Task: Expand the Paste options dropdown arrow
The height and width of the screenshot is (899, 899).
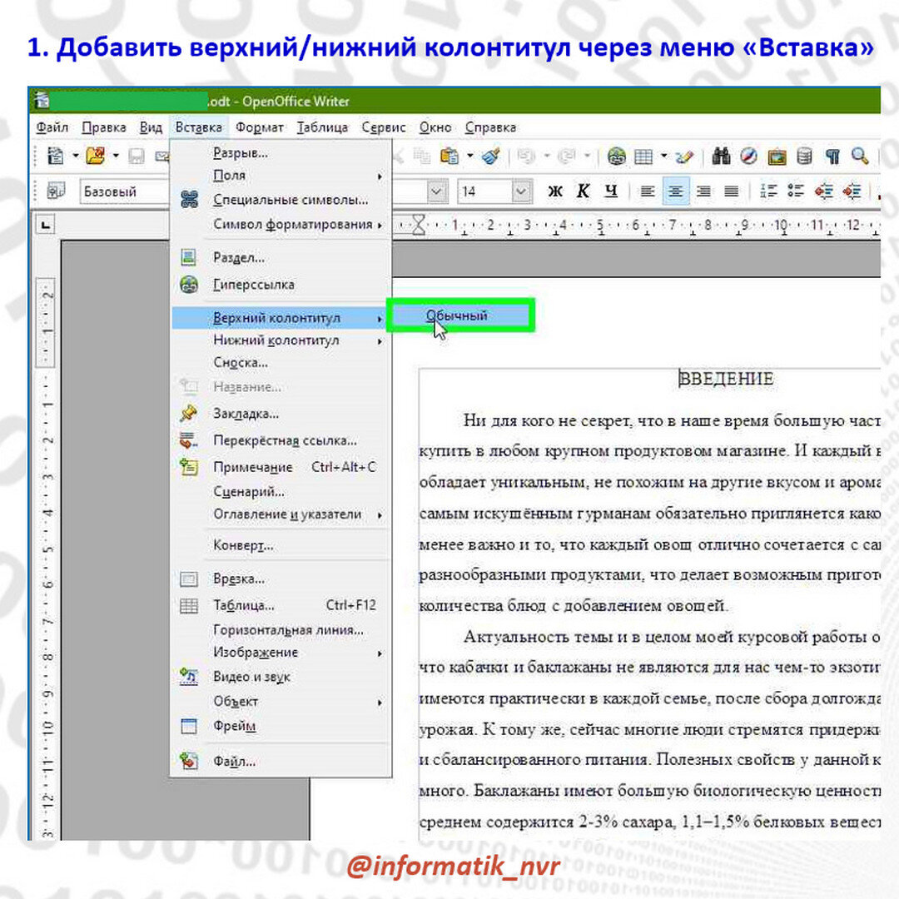Action: pyautogui.click(x=469, y=156)
